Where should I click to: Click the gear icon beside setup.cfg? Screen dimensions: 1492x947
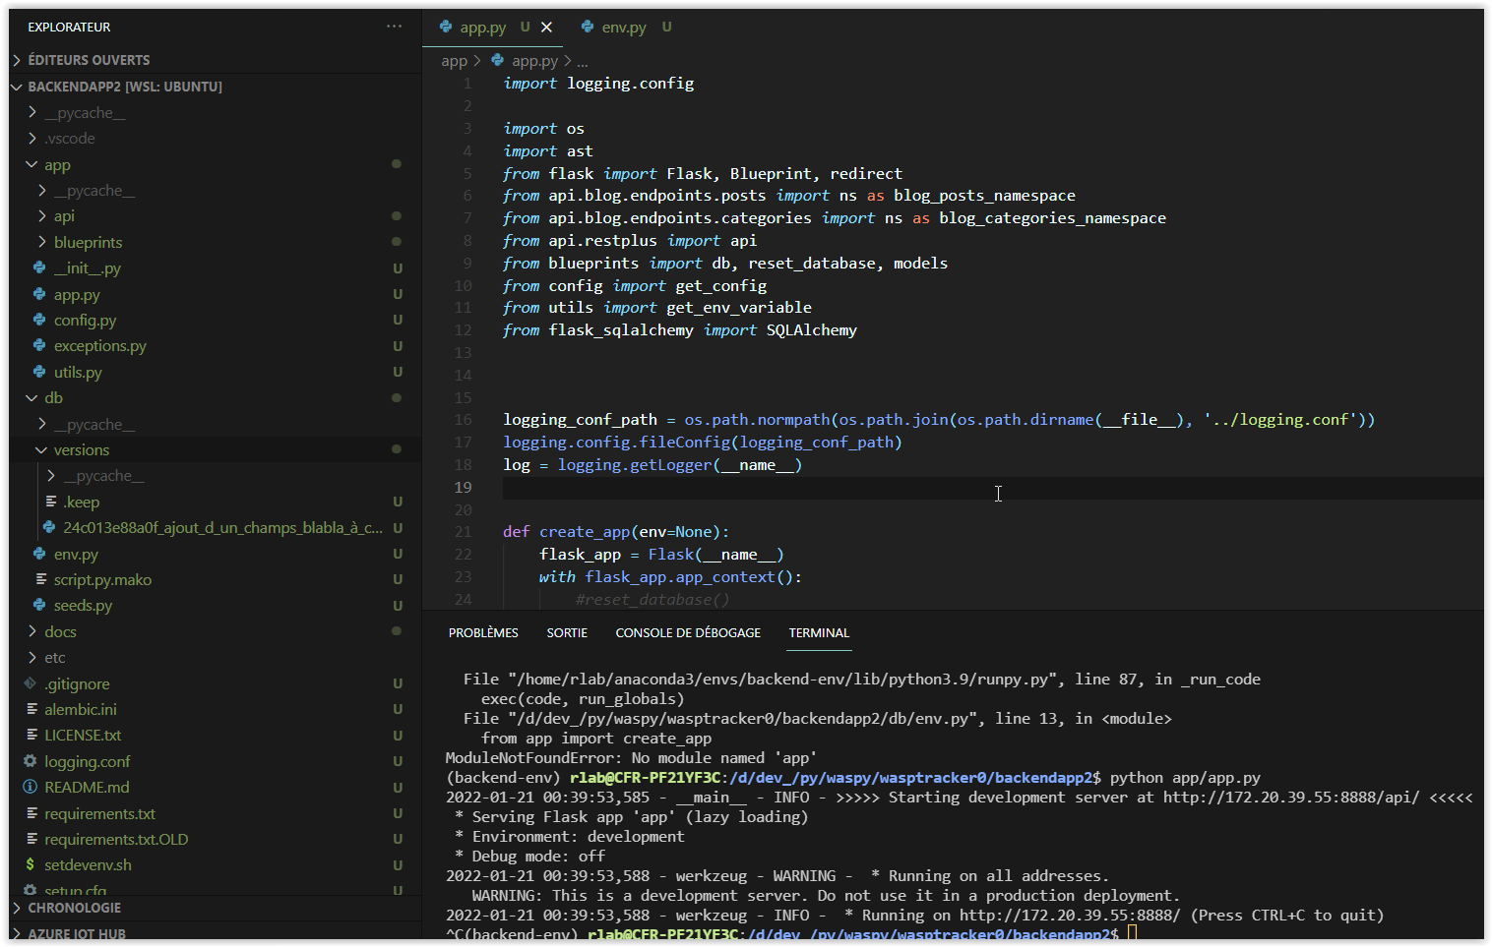click(x=31, y=890)
